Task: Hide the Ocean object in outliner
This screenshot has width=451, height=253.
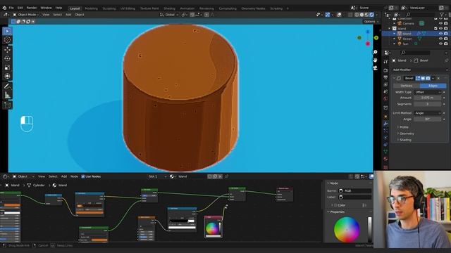Action: (440, 39)
